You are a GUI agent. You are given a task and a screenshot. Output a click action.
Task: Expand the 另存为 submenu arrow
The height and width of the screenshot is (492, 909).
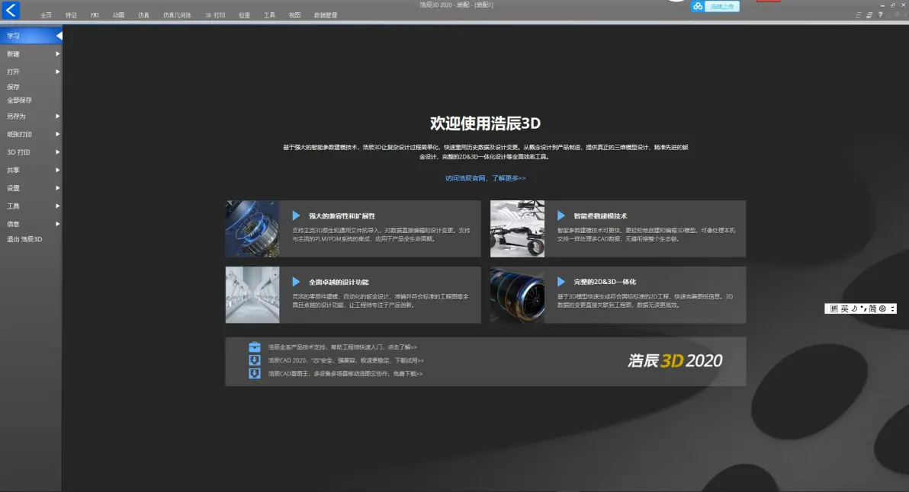[57, 117]
